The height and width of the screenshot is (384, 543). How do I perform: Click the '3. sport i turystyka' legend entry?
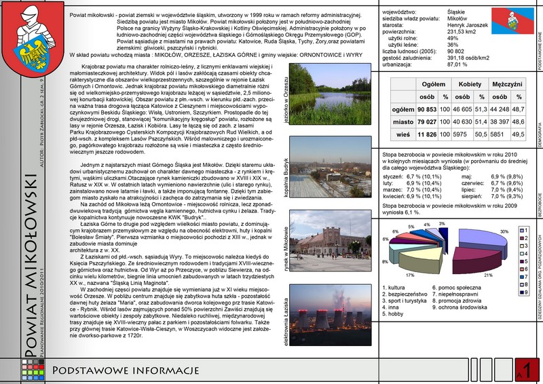(405, 301)
